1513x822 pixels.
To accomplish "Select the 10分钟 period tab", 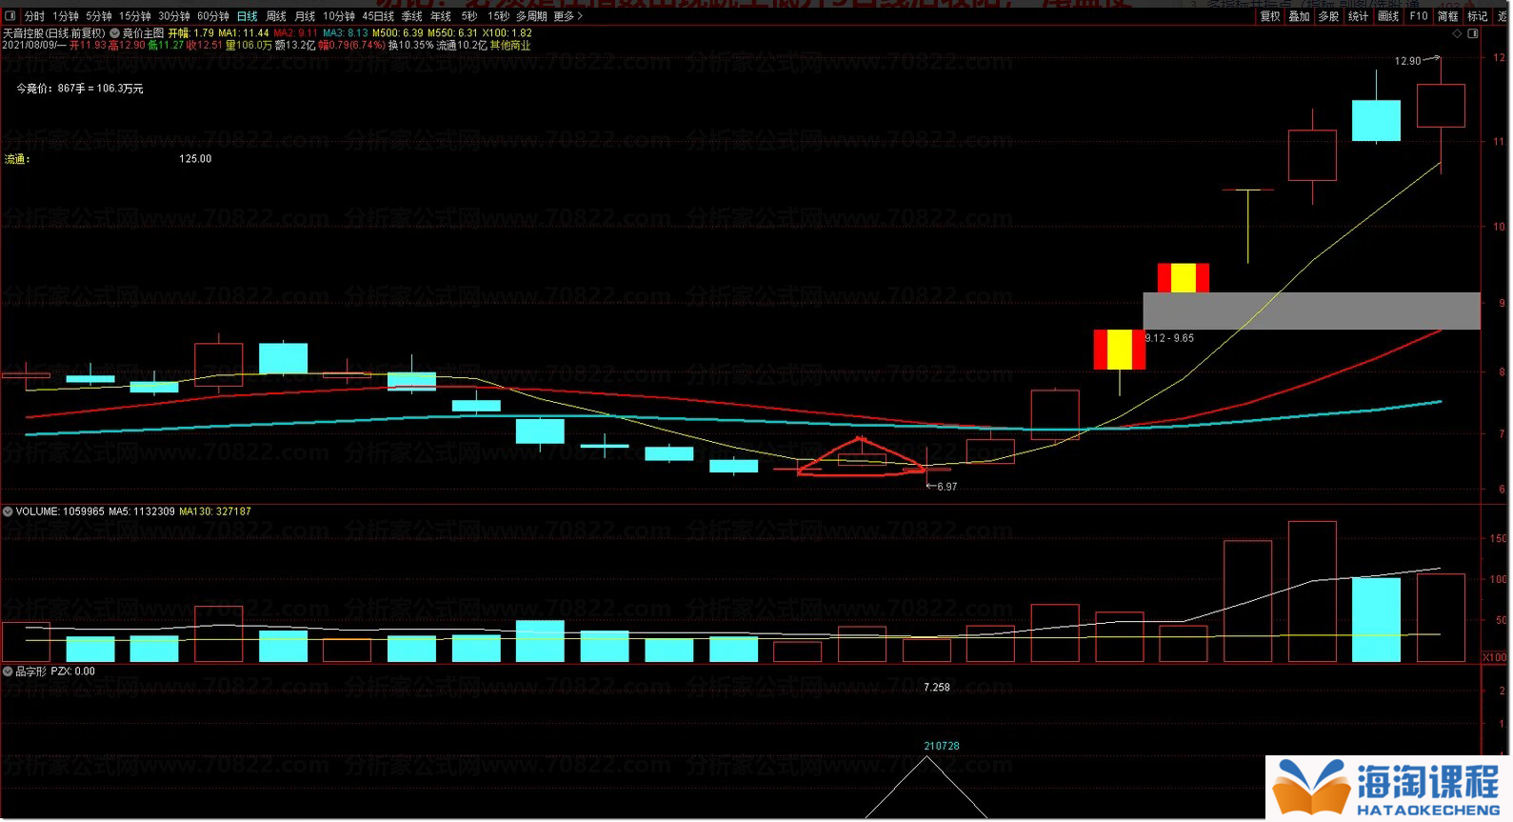I will pyautogui.click(x=339, y=16).
